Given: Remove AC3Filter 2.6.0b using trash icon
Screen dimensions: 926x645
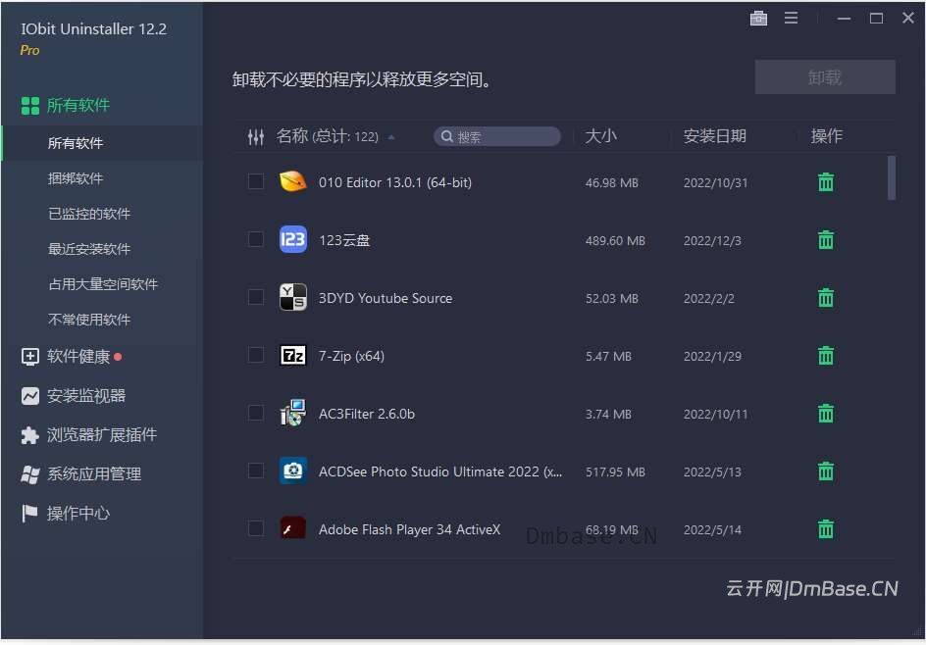Looking at the screenshot, I should pos(826,414).
